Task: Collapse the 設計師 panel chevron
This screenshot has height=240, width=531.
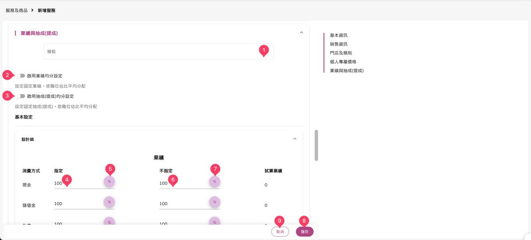Action: click(295, 139)
